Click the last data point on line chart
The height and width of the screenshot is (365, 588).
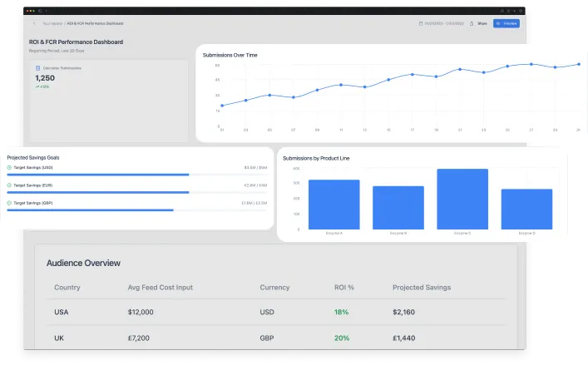(x=579, y=63)
